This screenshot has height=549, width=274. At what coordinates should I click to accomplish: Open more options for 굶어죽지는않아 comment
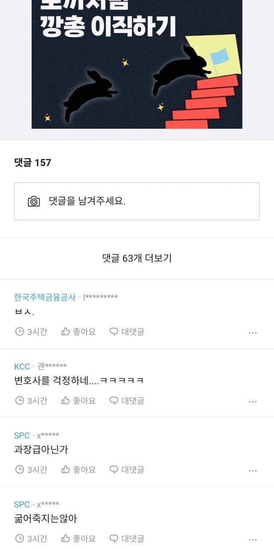[253, 539]
